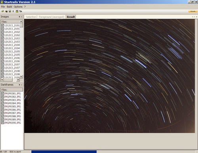Select the Result tab
This screenshot has width=198, height=153.
click(71, 17)
